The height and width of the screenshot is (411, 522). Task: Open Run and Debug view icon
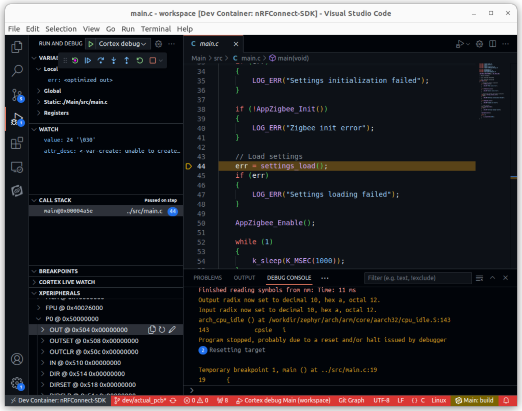17,119
